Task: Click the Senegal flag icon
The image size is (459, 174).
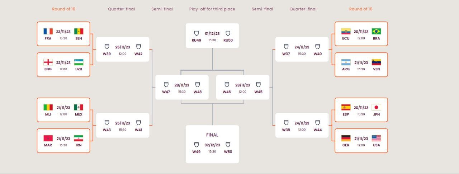Action: click(x=79, y=31)
